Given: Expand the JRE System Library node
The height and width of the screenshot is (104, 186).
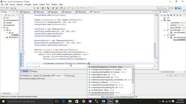Looking at the screenshot, I should (x=4, y=38).
